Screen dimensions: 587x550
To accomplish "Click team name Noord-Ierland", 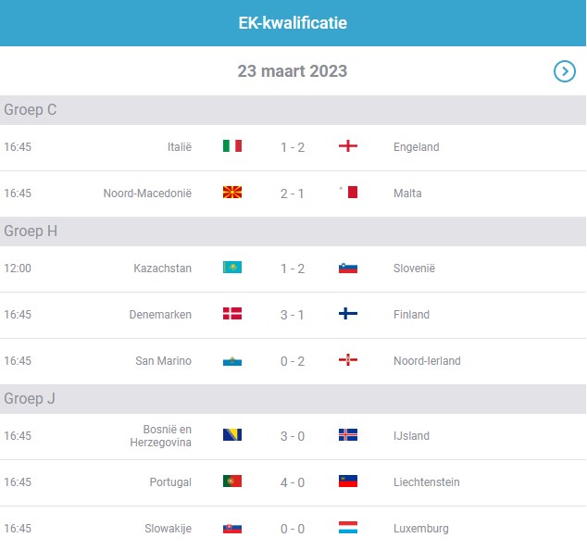I will click(427, 361).
